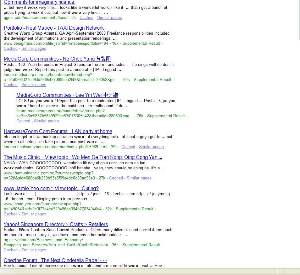Open The Music Clinic view topic result

pyautogui.click(x=83, y=157)
